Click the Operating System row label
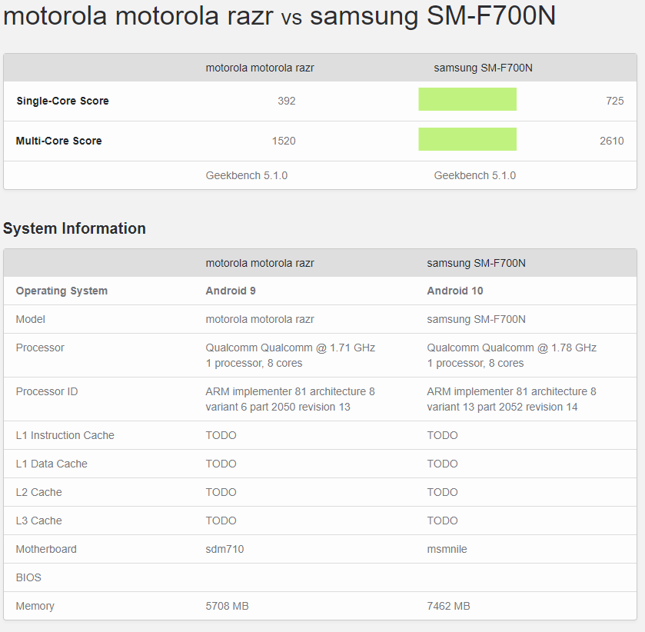This screenshot has height=632, width=645. click(62, 291)
